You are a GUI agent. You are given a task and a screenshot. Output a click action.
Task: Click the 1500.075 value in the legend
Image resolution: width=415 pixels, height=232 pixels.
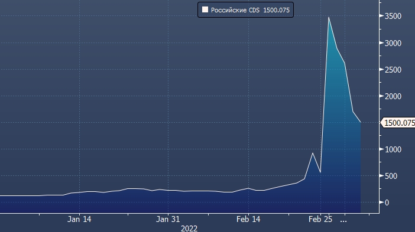click(276, 10)
